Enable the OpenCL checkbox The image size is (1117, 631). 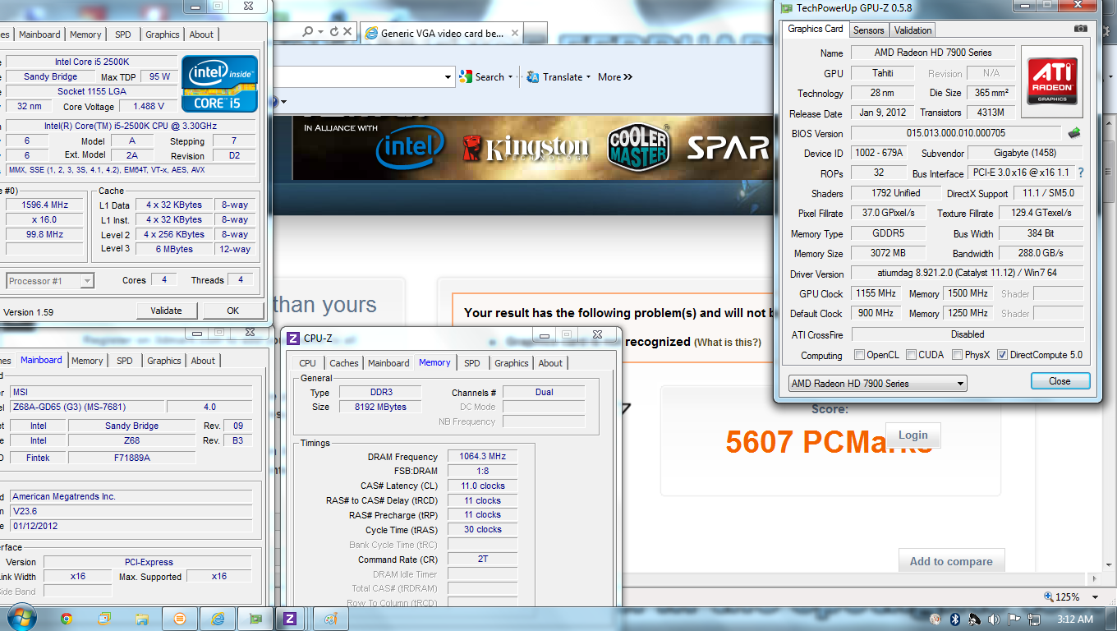(x=859, y=355)
